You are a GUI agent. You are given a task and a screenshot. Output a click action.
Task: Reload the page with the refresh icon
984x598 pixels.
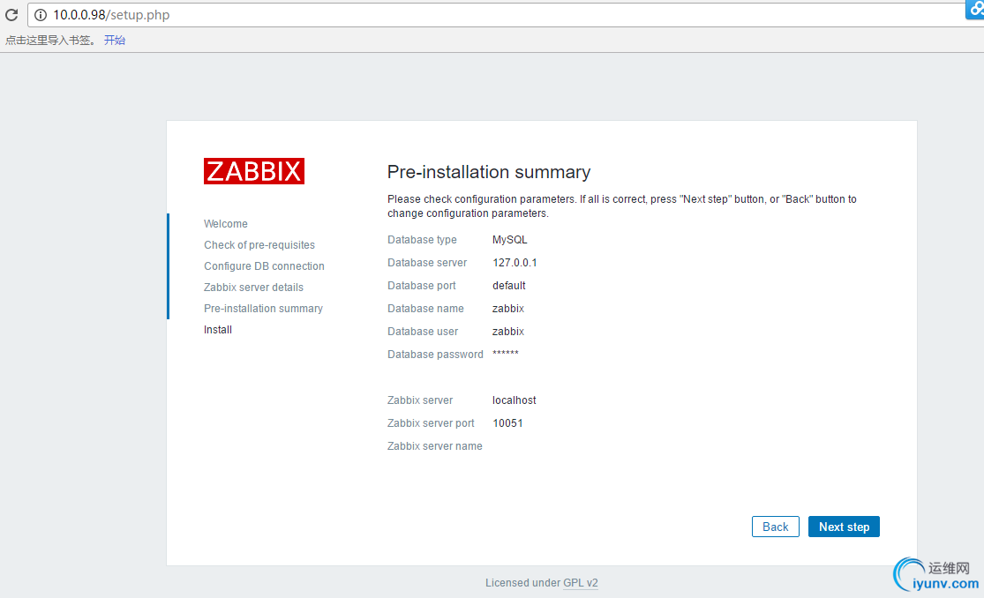pos(11,14)
